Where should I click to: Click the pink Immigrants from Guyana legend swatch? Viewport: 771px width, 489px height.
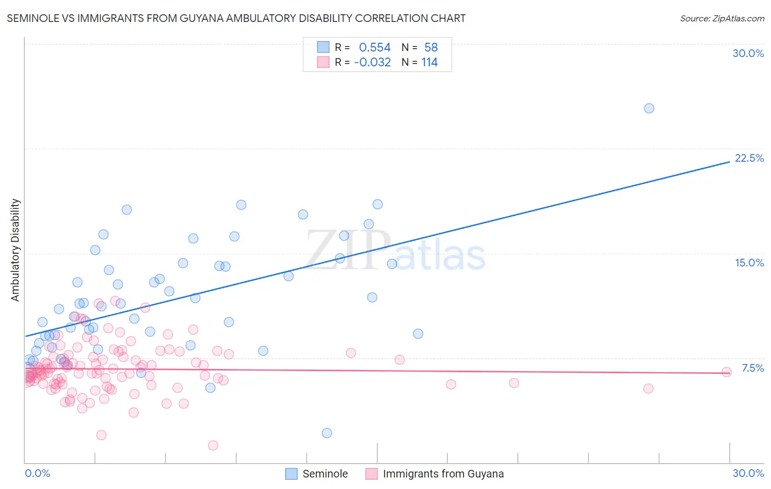coord(372,474)
